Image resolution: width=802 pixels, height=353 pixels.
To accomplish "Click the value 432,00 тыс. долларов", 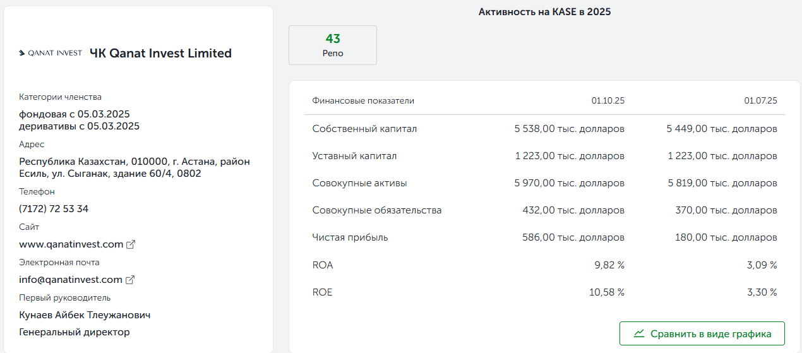I will click(x=573, y=210).
